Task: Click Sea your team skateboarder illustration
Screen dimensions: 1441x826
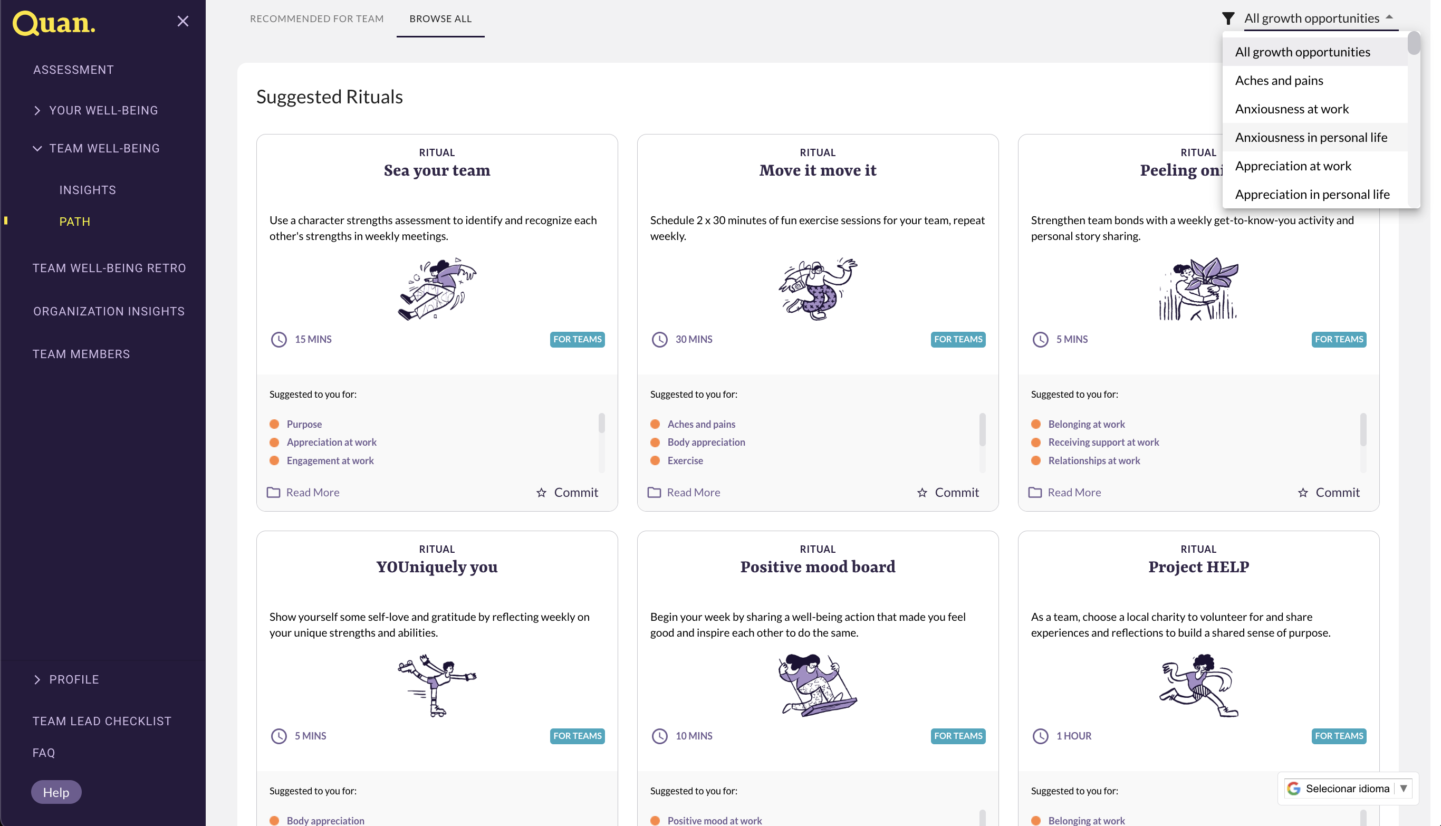Action: (x=437, y=289)
